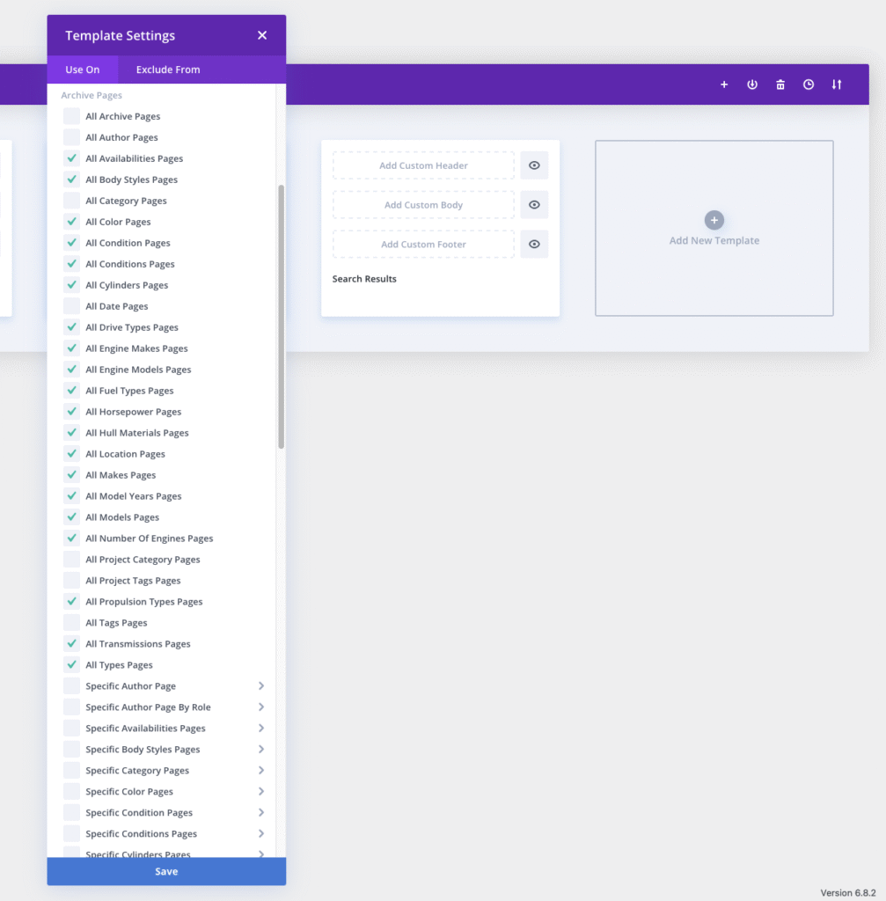
Task: Click the settings list scrollbar thumb
Action: pyautogui.click(x=281, y=317)
